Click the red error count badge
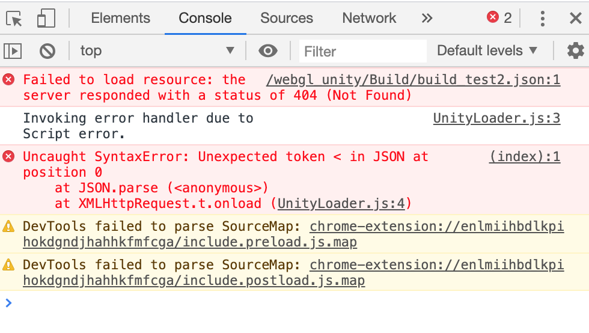Image resolution: width=589 pixels, height=333 pixels. pos(499,18)
